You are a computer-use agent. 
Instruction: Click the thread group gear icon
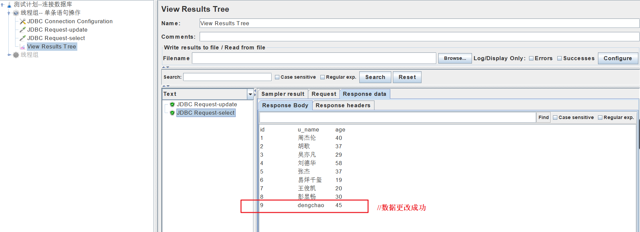tap(16, 13)
